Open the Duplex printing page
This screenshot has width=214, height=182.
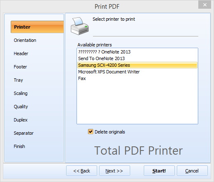tap(21, 120)
